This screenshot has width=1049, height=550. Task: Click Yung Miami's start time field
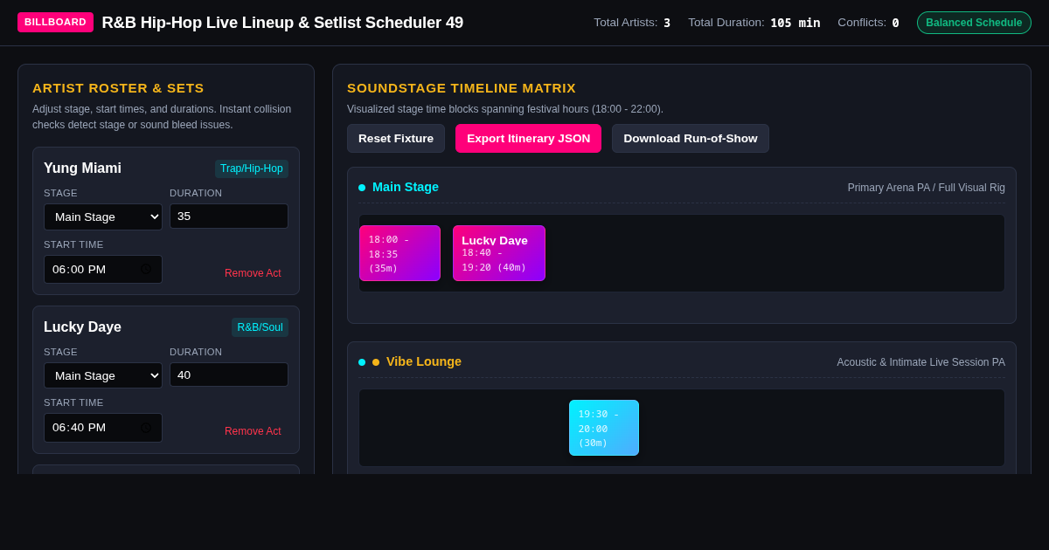[x=103, y=269]
